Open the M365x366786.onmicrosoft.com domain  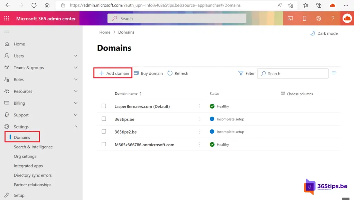point(145,145)
